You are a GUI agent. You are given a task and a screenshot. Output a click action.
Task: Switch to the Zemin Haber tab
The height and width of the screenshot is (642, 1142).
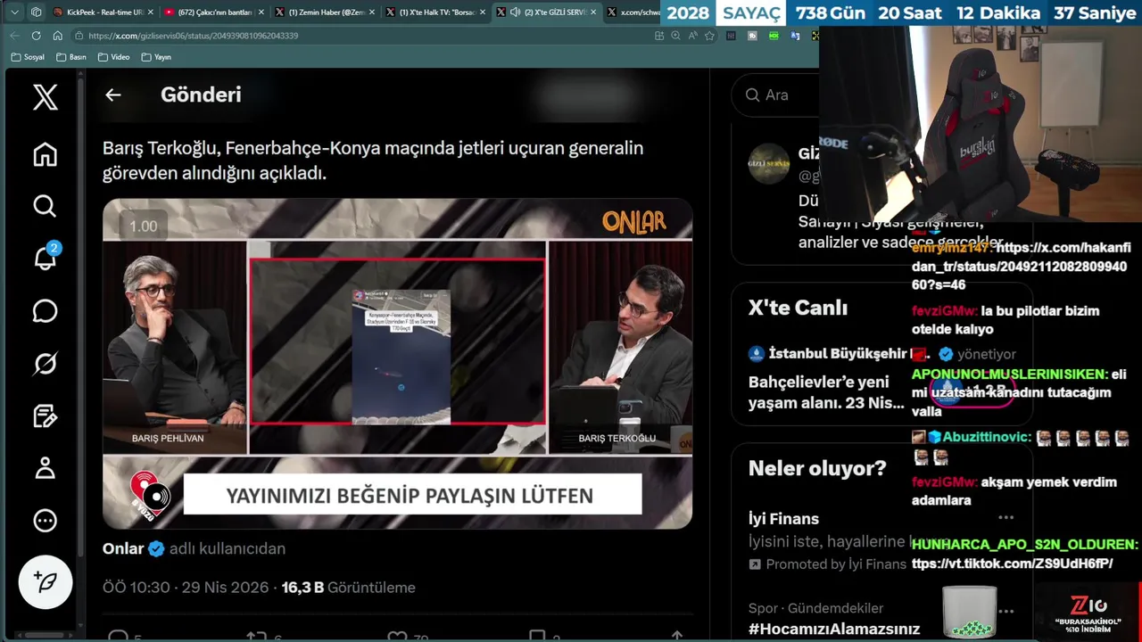pos(325,12)
